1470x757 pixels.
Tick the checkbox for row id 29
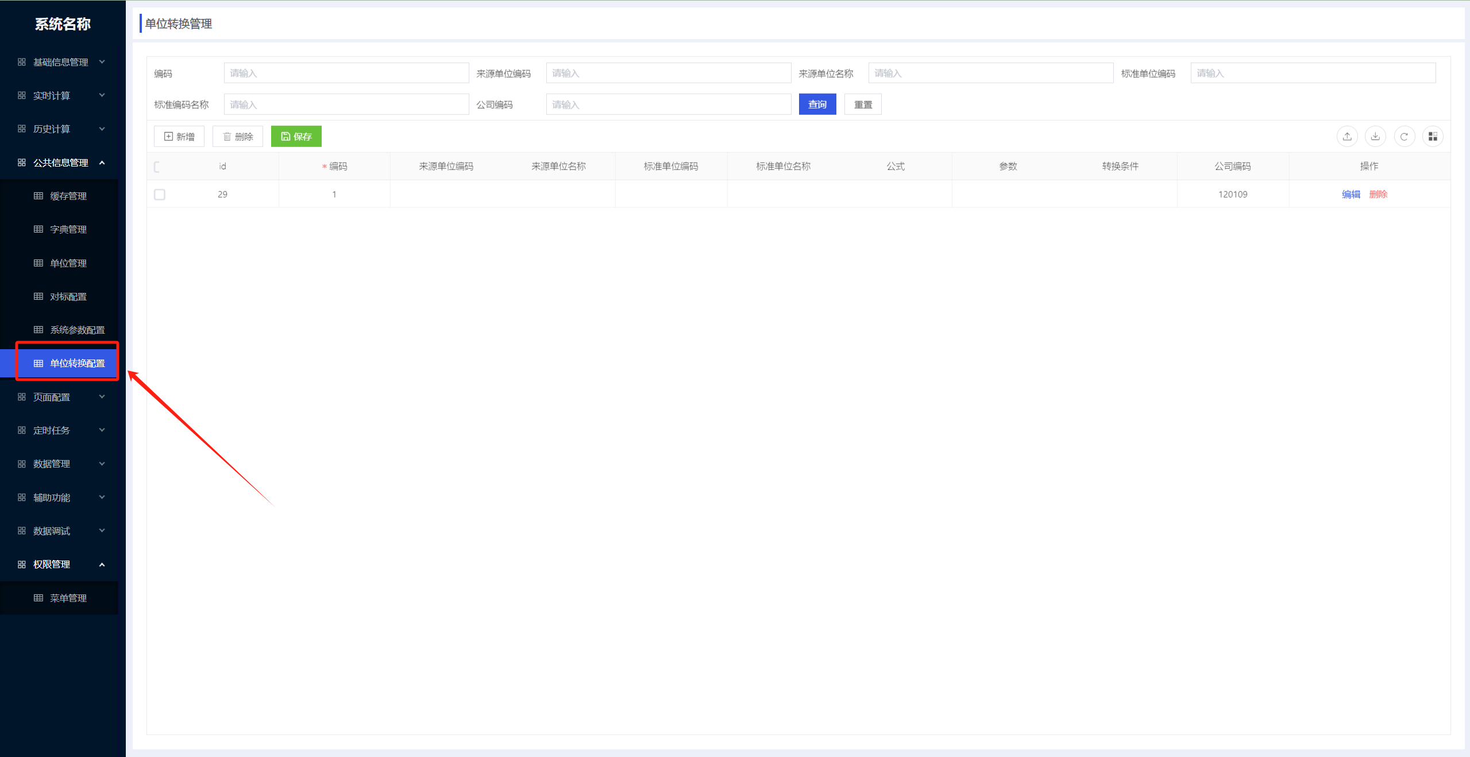pyautogui.click(x=160, y=195)
